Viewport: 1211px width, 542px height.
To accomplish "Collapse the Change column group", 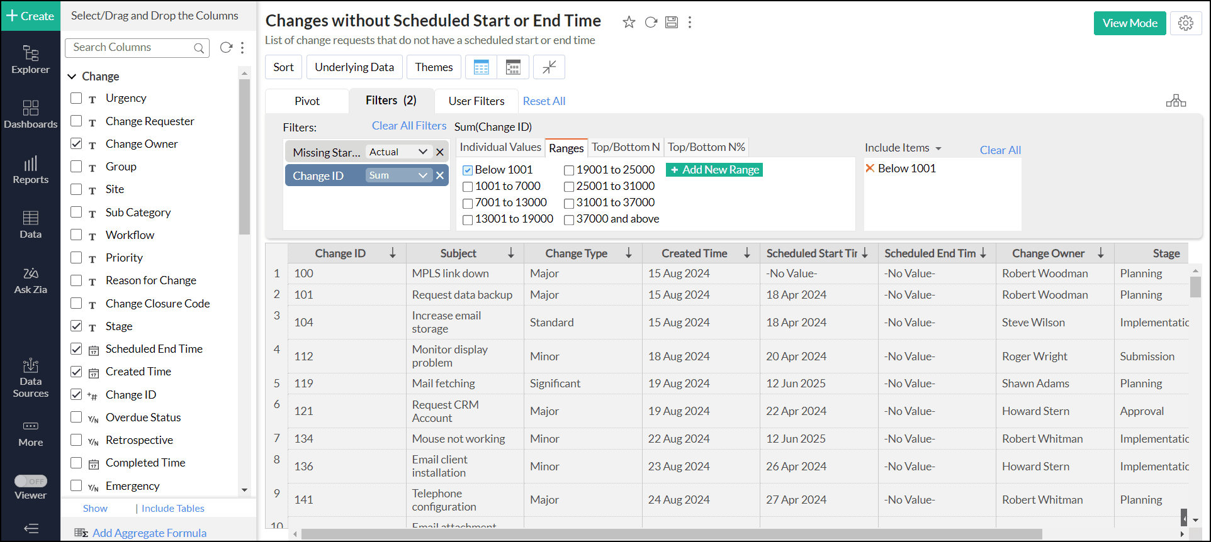I will pos(72,76).
